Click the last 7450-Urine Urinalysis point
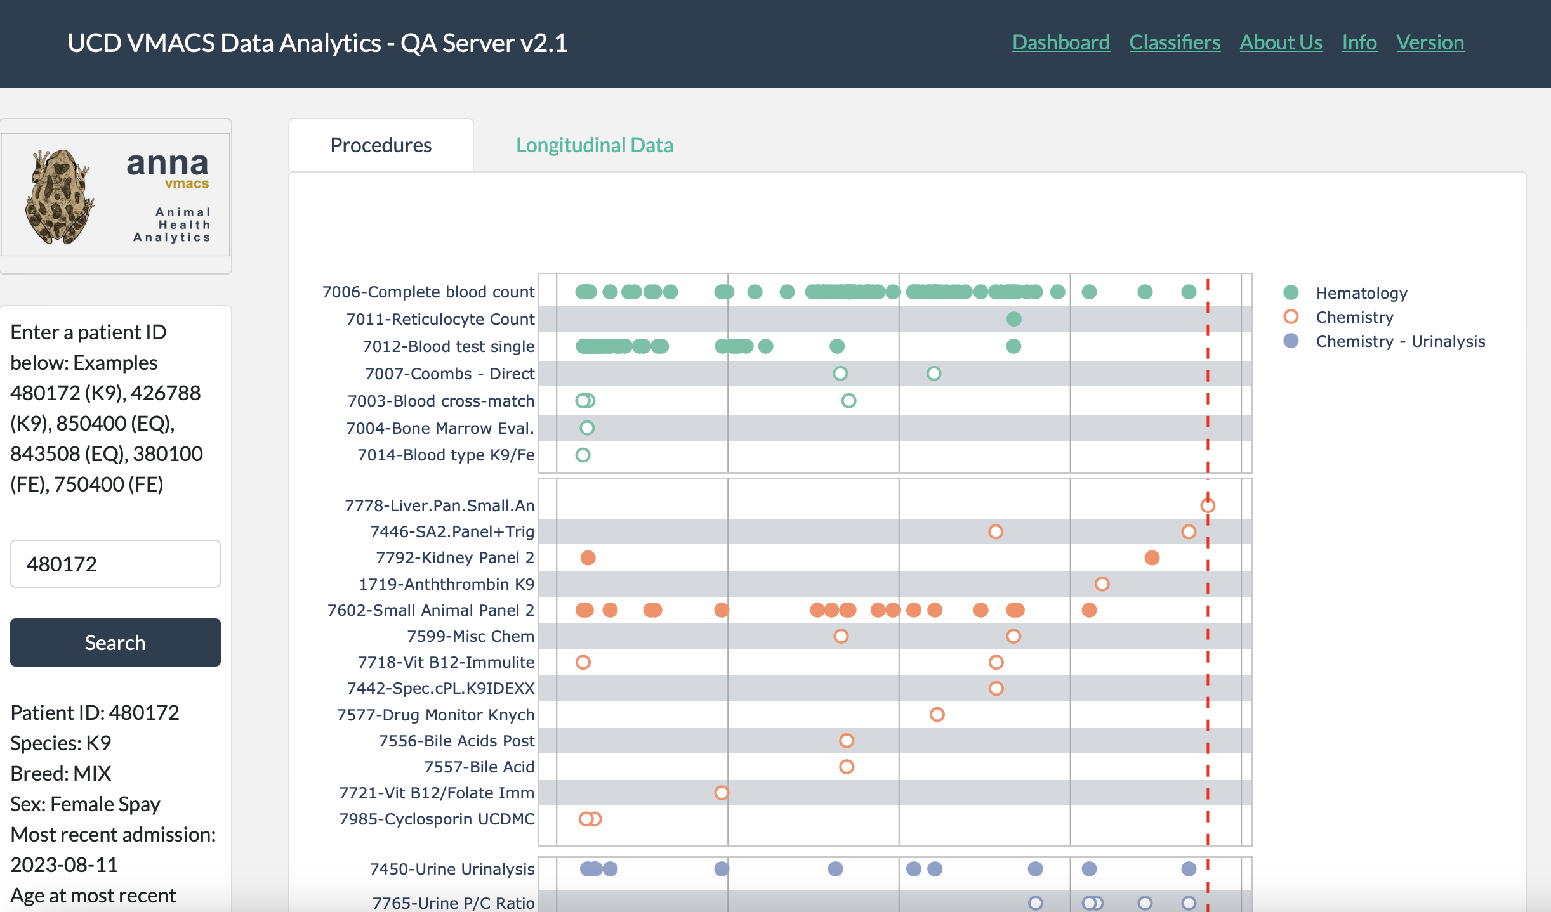1551x912 pixels. 1189,869
